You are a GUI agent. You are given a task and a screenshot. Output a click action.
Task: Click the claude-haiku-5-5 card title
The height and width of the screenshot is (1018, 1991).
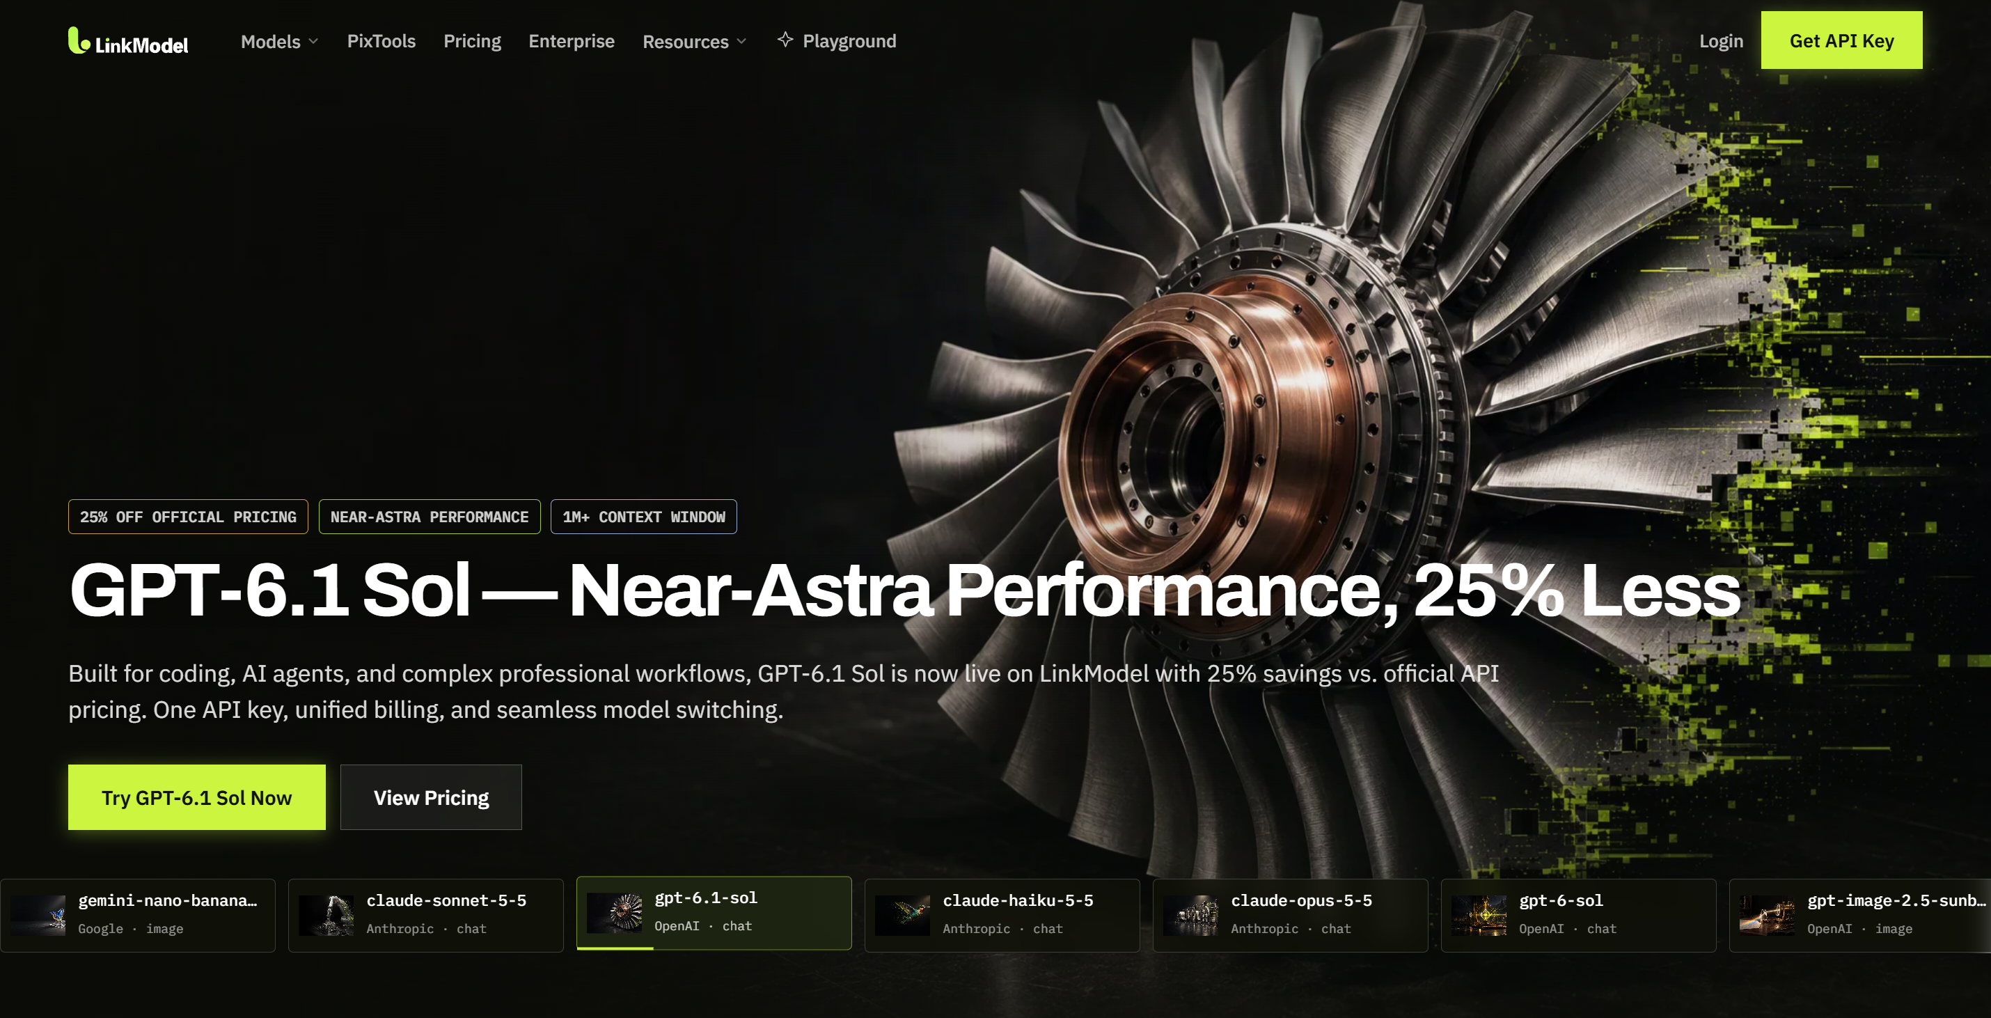click(1017, 900)
